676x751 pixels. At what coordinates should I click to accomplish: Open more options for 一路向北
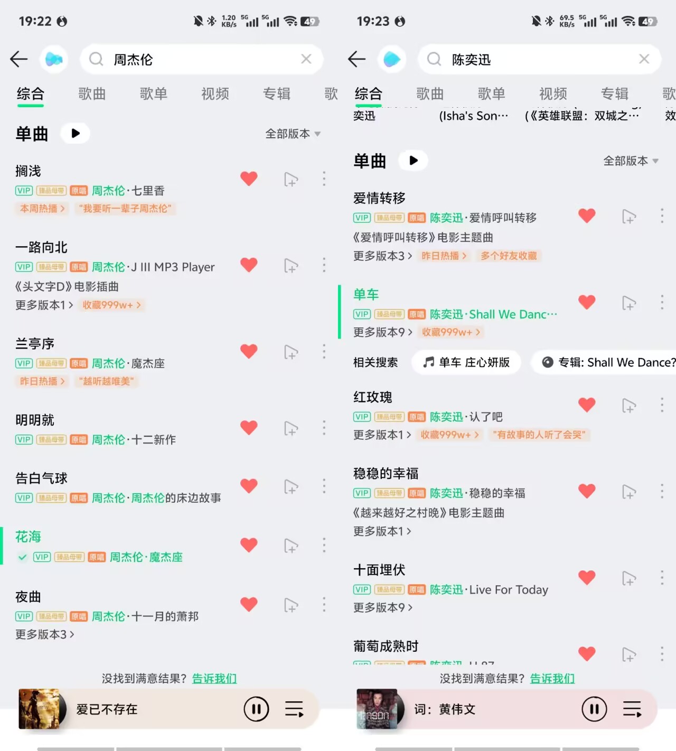(324, 265)
